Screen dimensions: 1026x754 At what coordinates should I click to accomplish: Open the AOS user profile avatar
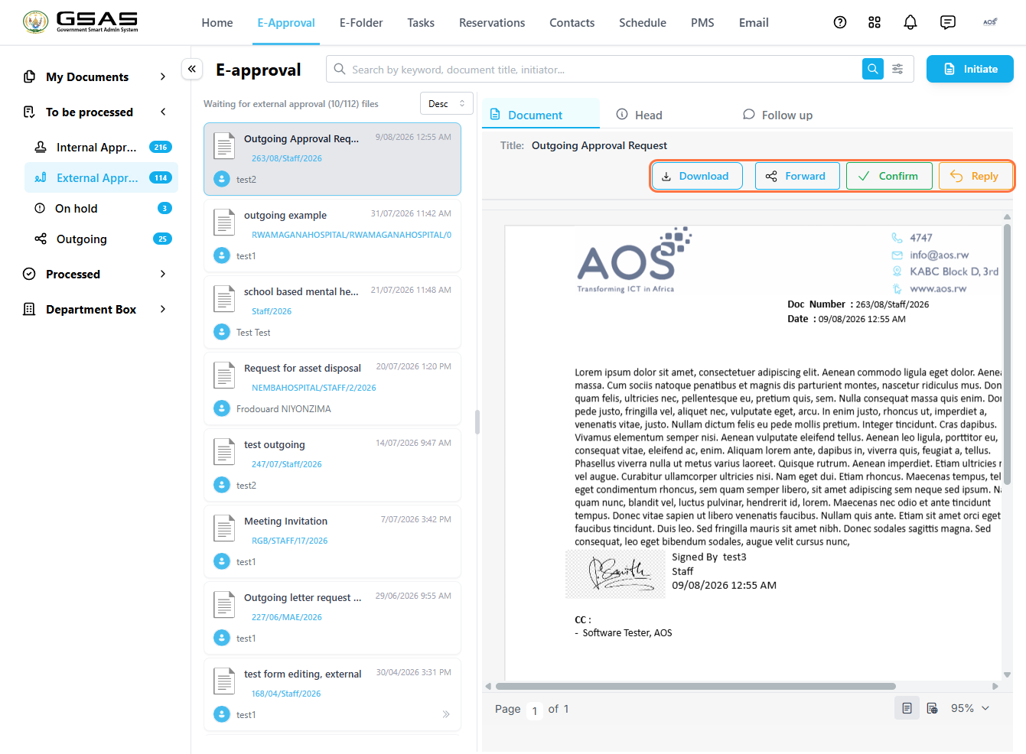pyautogui.click(x=990, y=22)
